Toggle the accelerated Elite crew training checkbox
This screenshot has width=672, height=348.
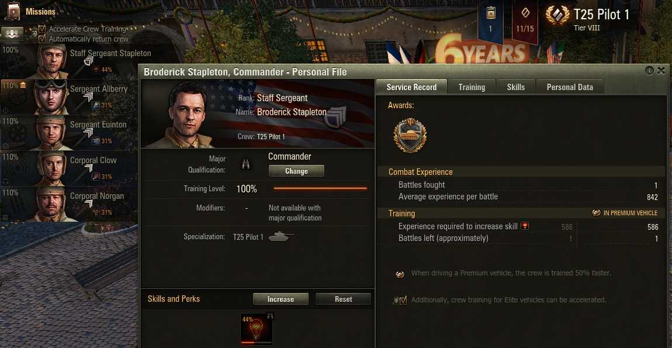(403, 301)
